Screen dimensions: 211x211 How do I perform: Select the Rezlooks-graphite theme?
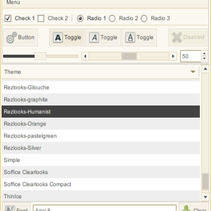pyautogui.click(x=101, y=100)
